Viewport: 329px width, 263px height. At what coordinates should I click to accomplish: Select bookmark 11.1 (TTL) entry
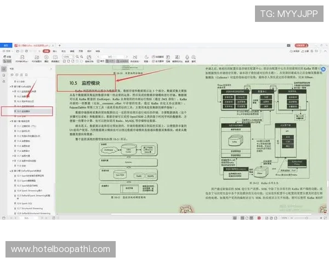coord(26,126)
